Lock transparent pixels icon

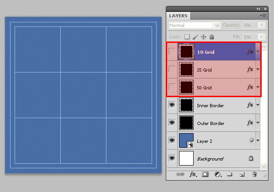[187, 37]
